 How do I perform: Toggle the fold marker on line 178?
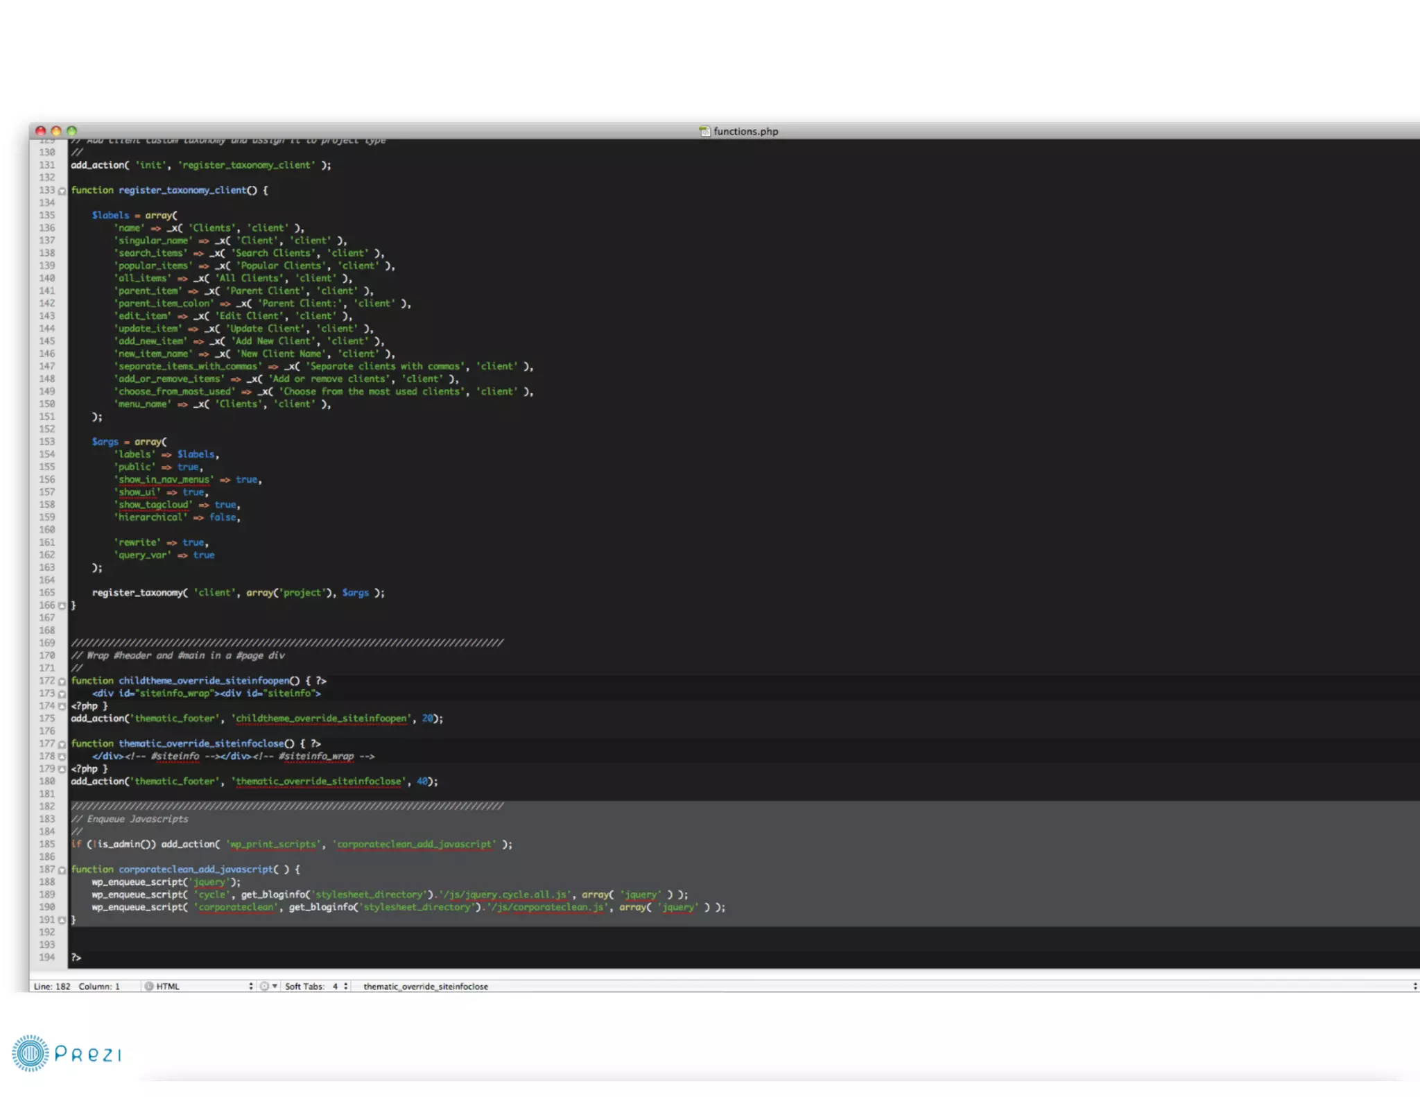point(62,757)
